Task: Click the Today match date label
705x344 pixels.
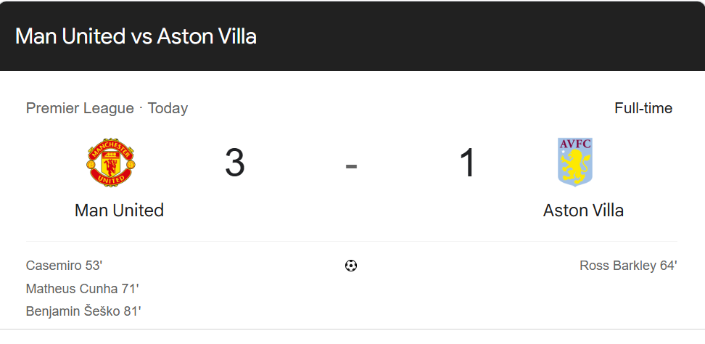Action: tap(168, 108)
